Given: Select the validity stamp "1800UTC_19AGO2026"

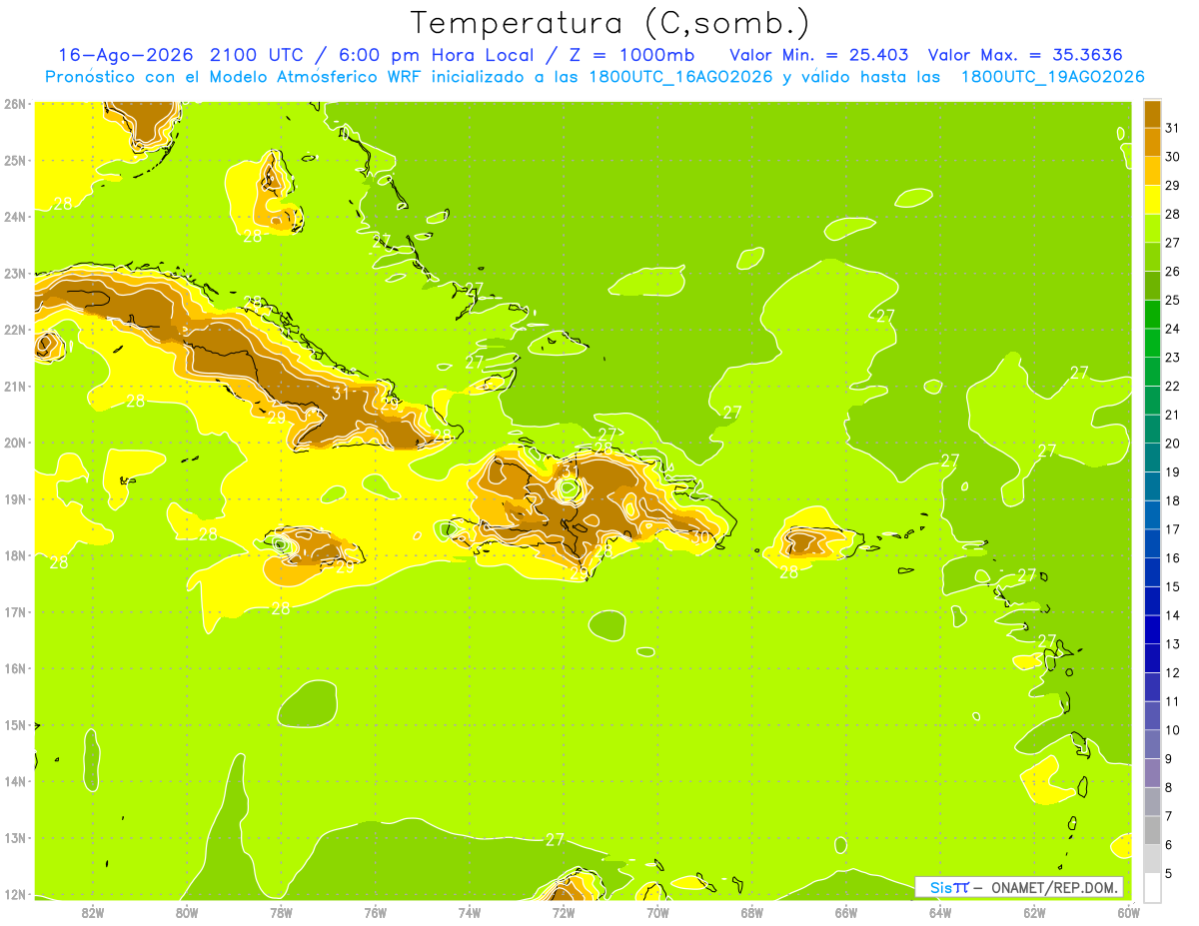Looking at the screenshot, I should (1052, 77).
